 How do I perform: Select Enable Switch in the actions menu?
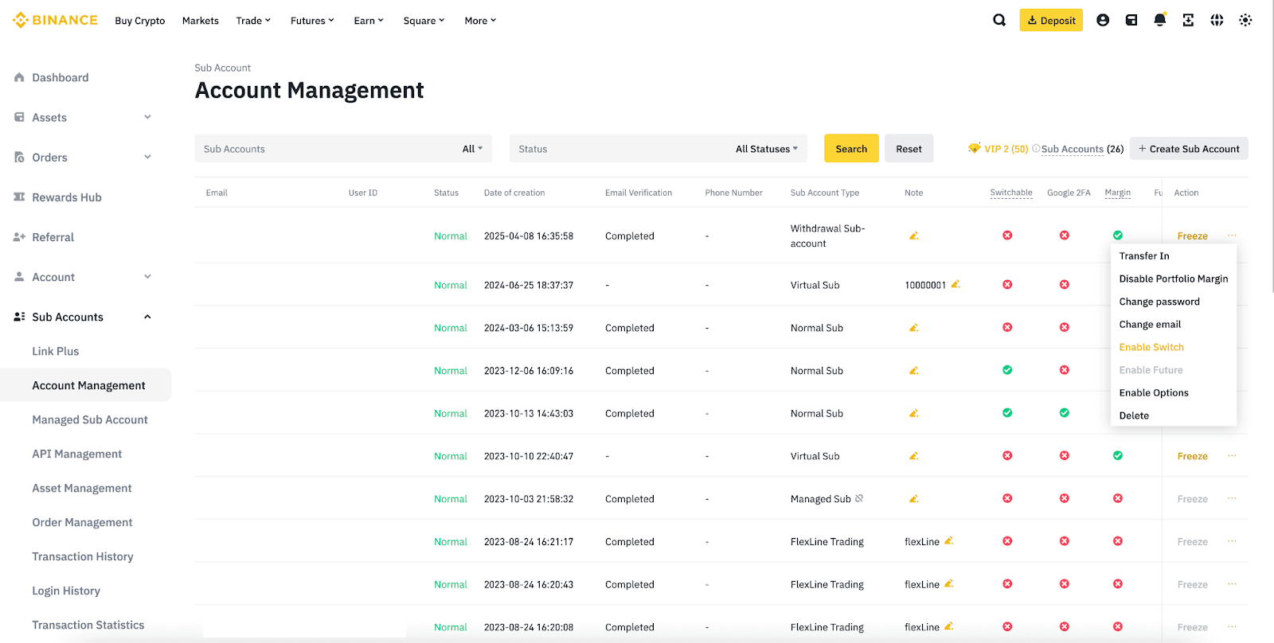click(x=1151, y=347)
